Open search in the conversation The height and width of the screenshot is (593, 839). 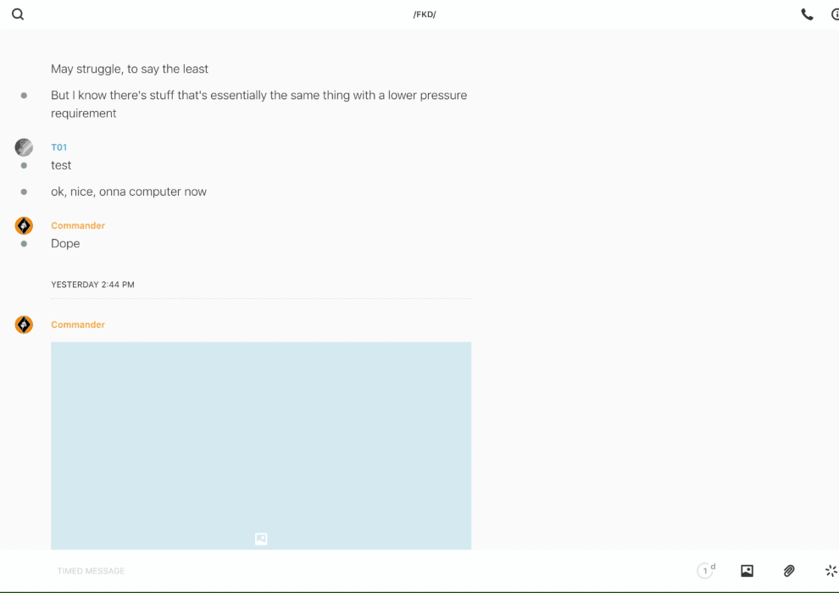18,14
